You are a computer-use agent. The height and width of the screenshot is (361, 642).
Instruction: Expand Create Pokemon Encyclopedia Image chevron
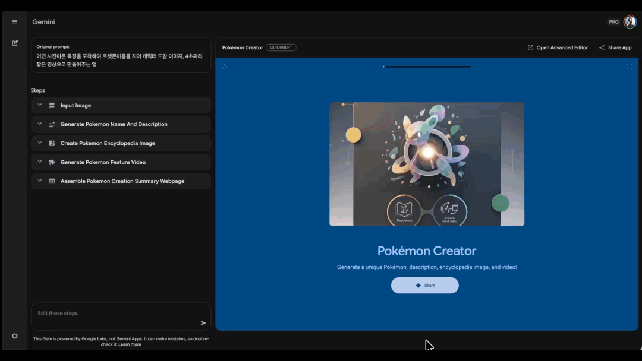[x=40, y=143]
